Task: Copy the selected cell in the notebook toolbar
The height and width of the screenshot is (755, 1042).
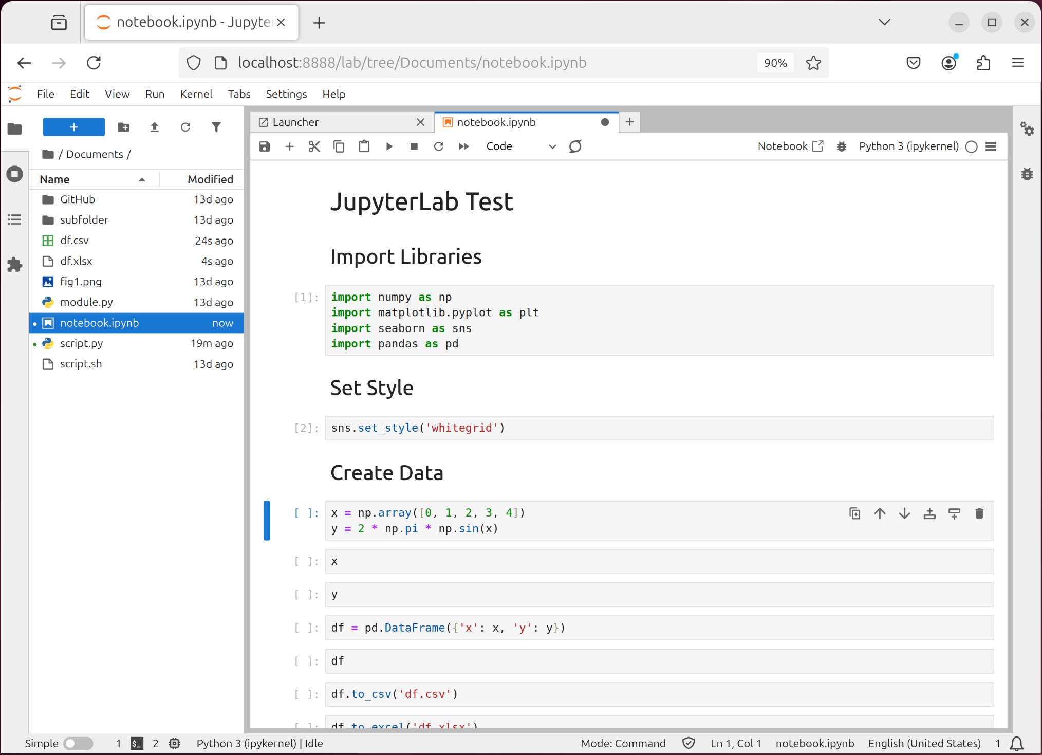Action: 339,146
